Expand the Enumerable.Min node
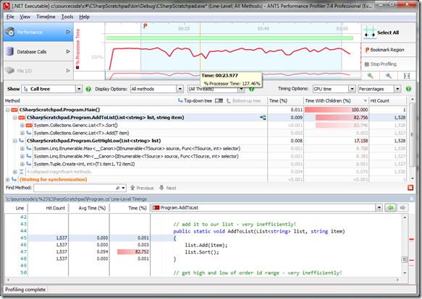Screen dimensions: 422x299 [x=22, y=156]
